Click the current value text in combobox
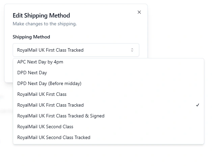Viewport: 212px width, 166px height. tap(50, 50)
